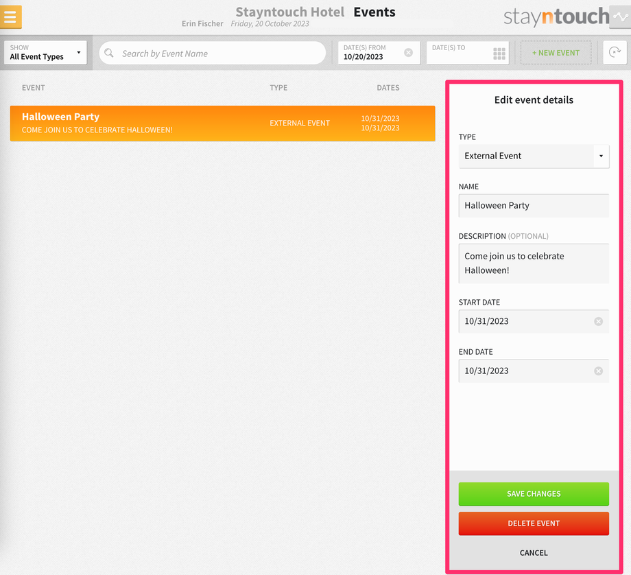Click the Description text area

(x=534, y=263)
